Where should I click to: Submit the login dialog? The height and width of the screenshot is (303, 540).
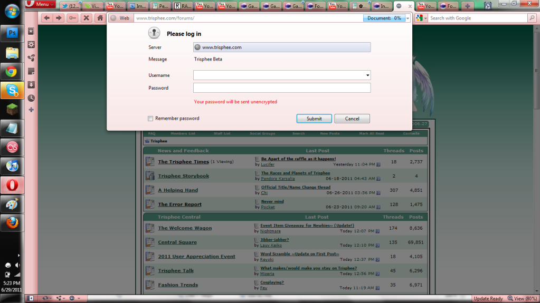(x=314, y=119)
